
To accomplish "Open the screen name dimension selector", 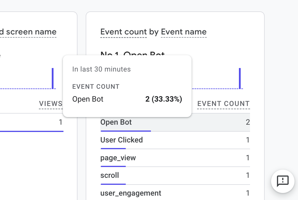I will pyautogui.click(x=28, y=32).
